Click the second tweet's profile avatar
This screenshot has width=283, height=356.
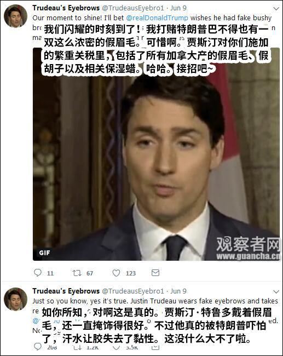16,299
